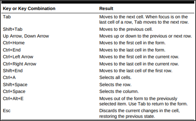This screenshot has height=121, width=196.
Task: Select the 'Tab' key cell
Action: point(7,17)
